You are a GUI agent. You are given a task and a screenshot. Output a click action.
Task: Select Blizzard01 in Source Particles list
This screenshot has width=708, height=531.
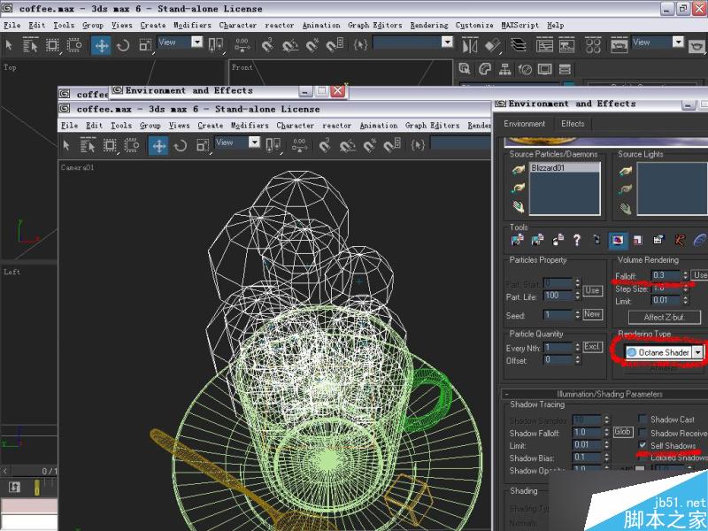click(x=565, y=167)
